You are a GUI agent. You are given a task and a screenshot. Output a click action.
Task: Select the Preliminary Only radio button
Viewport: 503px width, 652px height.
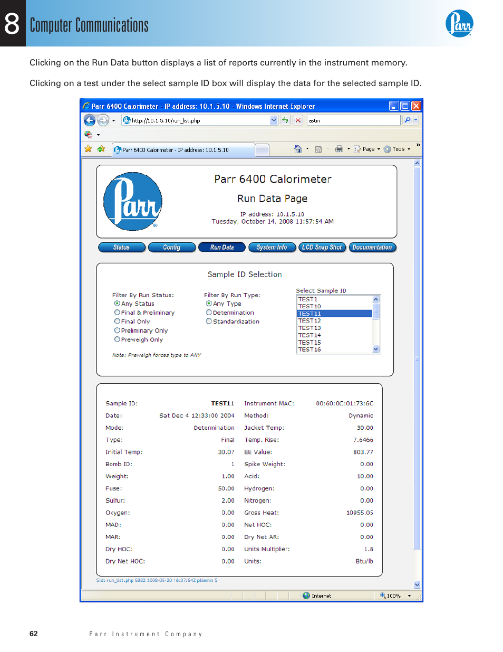[x=117, y=330]
